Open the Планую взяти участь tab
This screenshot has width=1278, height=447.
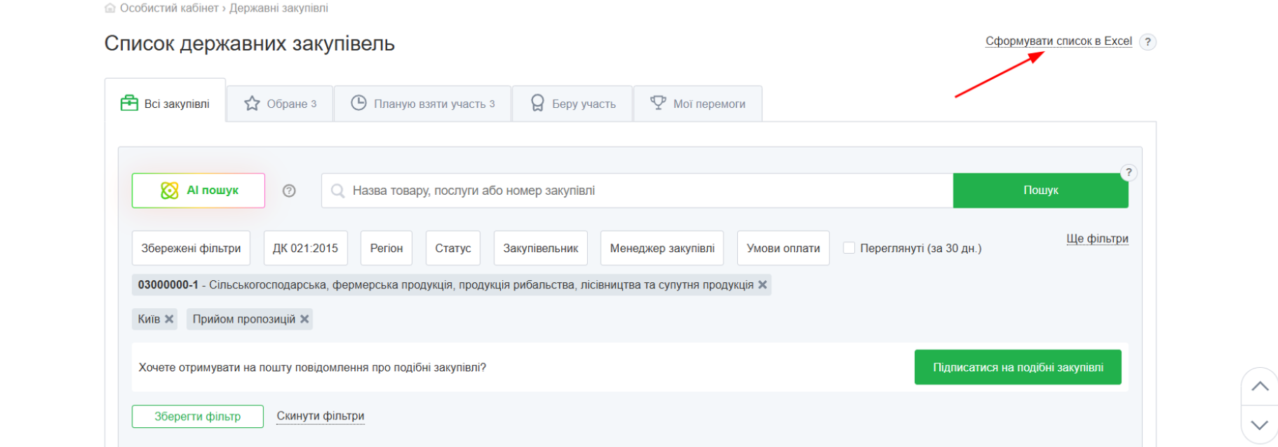point(423,104)
